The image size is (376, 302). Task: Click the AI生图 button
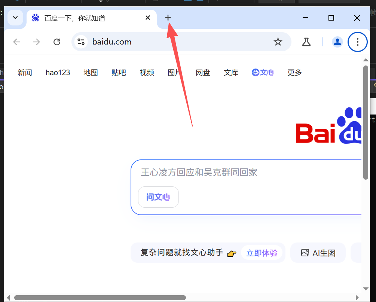pos(318,253)
